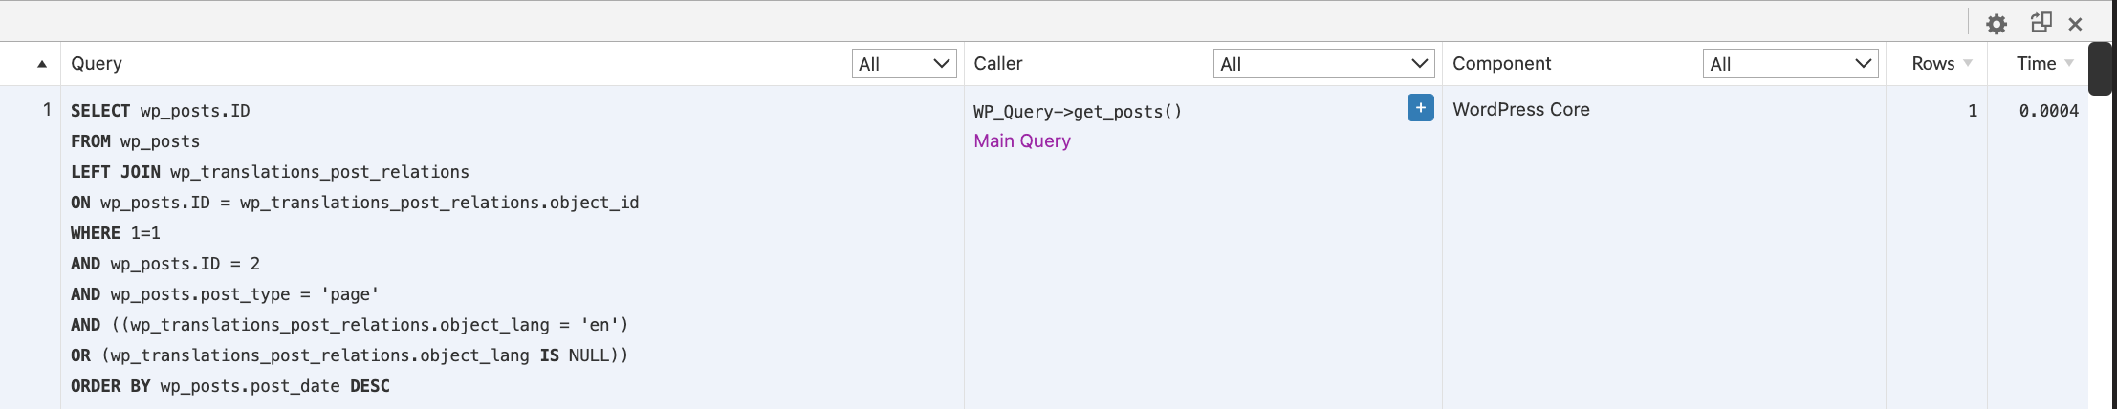This screenshot has width=2117, height=409.
Task: Click the rows count value 1
Action: [1972, 111]
